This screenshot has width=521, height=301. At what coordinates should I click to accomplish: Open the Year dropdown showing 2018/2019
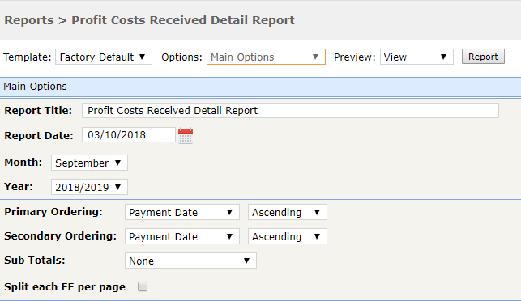pyautogui.click(x=89, y=187)
